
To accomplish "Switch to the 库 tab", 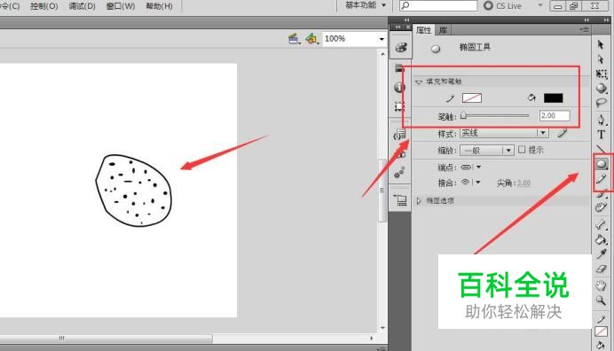I will (444, 30).
